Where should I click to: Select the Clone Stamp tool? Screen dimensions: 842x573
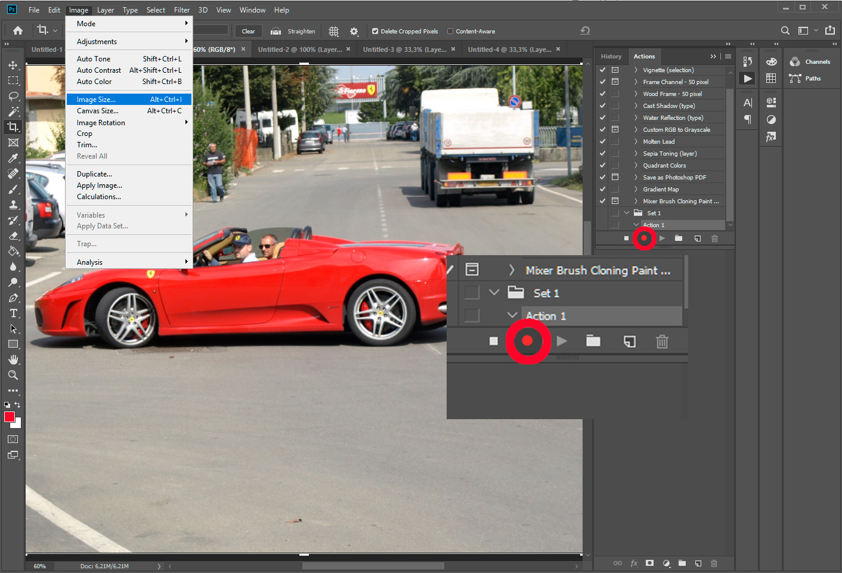[x=12, y=205]
